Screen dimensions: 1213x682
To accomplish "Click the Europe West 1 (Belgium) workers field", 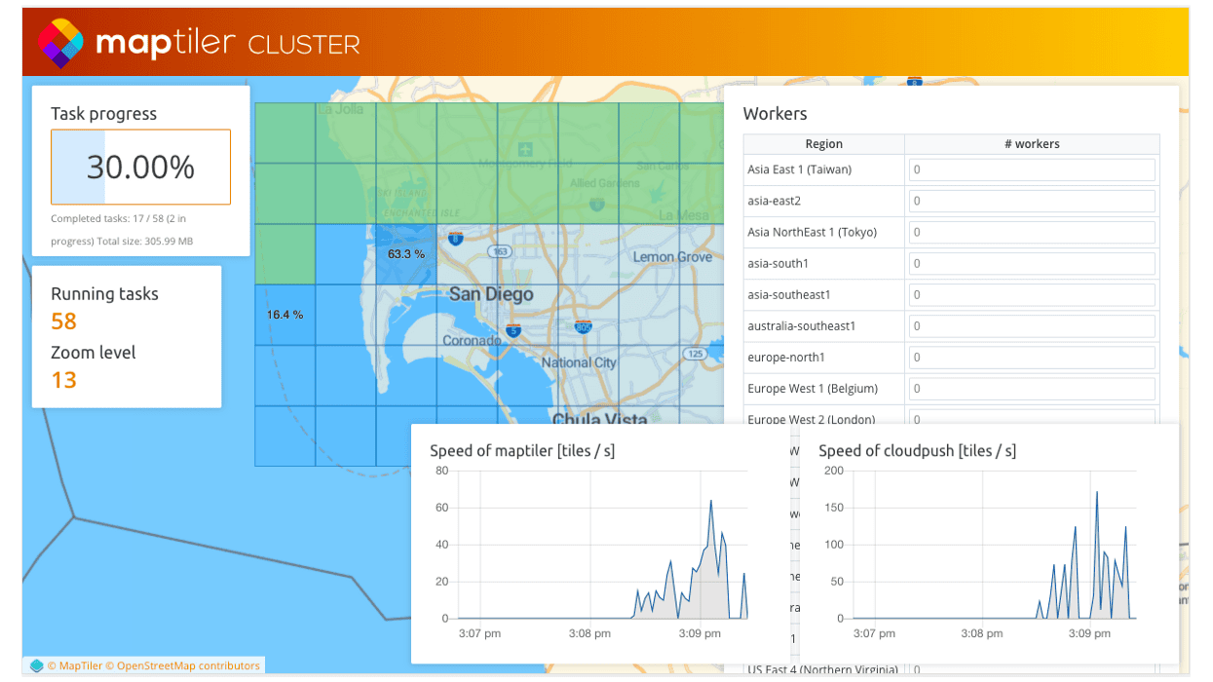I will pyautogui.click(x=1032, y=388).
